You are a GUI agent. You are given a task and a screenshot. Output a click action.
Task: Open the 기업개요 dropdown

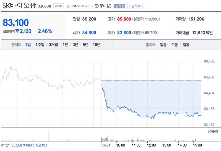pyautogui.click(x=135, y=6)
